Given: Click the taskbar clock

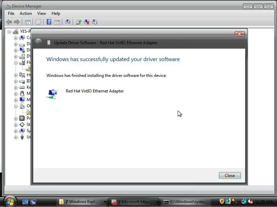Looking at the screenshot, I should point(264,202).
